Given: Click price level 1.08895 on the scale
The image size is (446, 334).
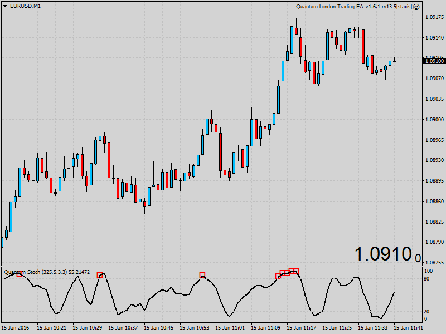Looking at the screenshot, I should (x=434, y=180).
